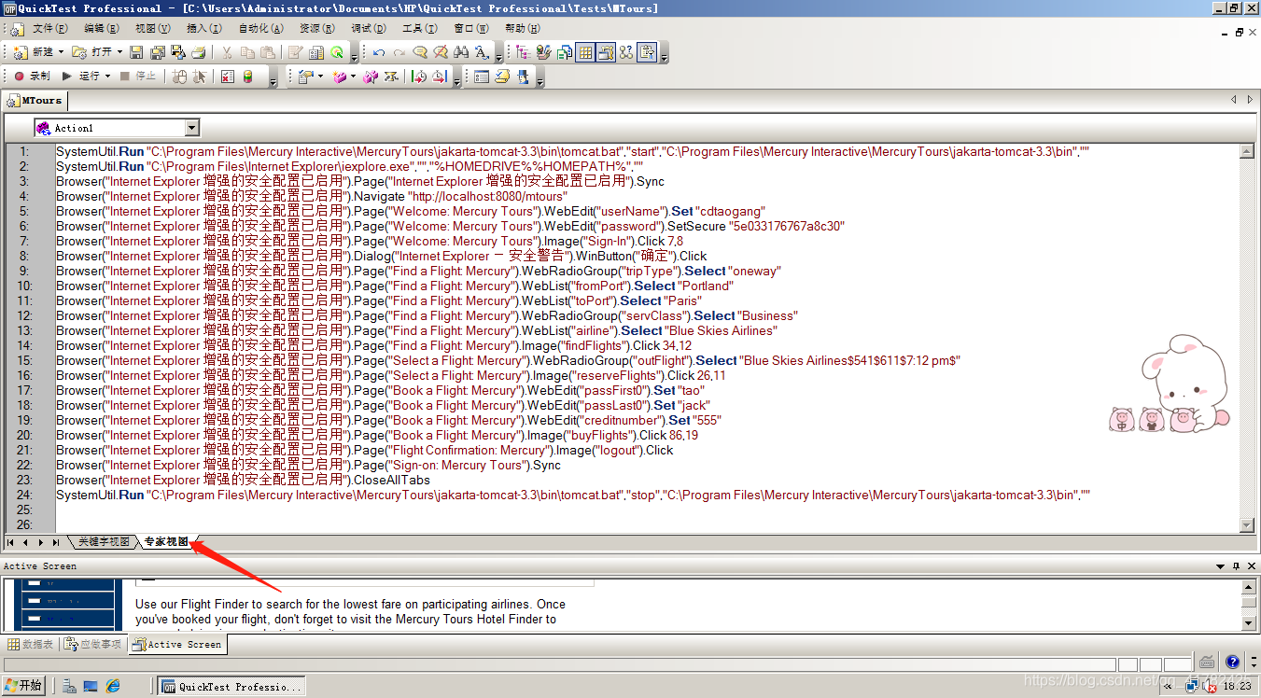The height and width of the screenshot is (698, 1261).
Task: Click the End Transaction clock icon
Action: 440,77
